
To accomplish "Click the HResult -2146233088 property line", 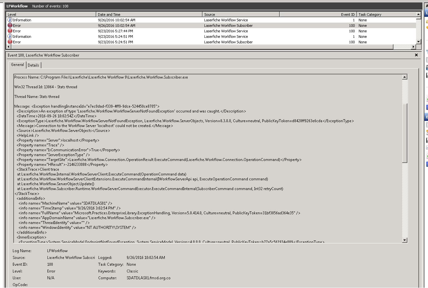I will (x=62, y=165).
